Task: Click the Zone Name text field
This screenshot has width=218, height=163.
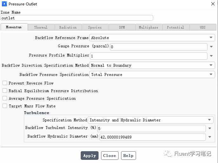Action: (x=77, y=18)
